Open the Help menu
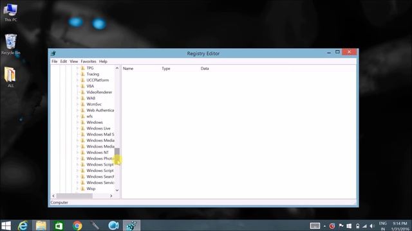The image size is (412, 231). [x=103, y=62]
